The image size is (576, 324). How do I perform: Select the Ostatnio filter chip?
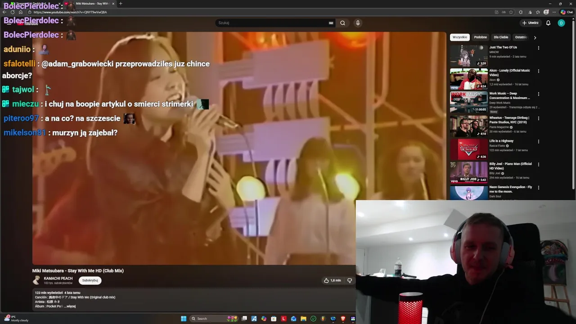pyautogui.click(x=521, y=37)
